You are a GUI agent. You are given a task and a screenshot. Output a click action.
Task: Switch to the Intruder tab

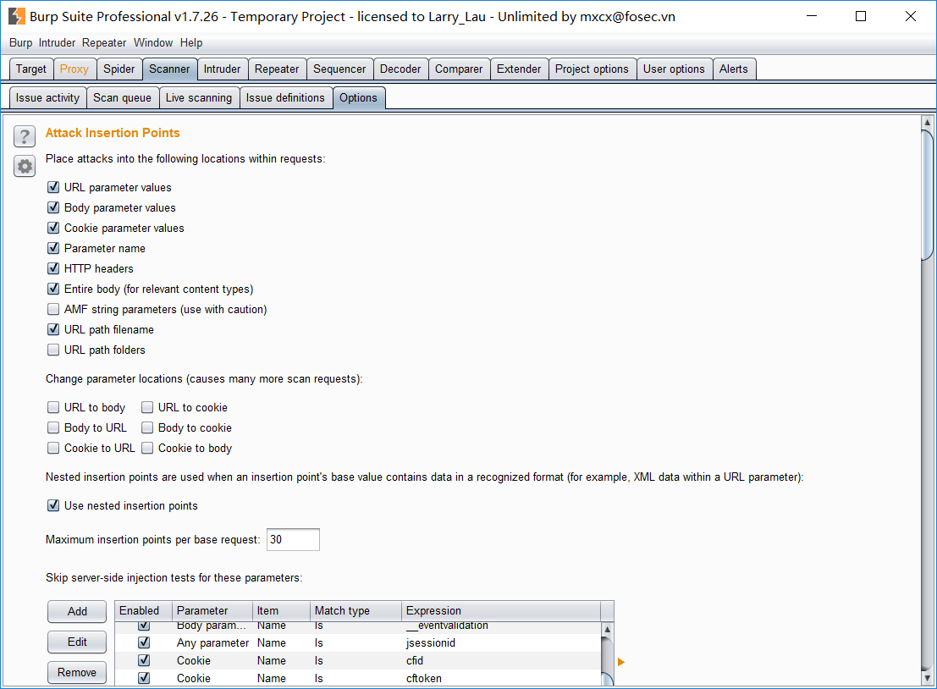pos(222,69)
